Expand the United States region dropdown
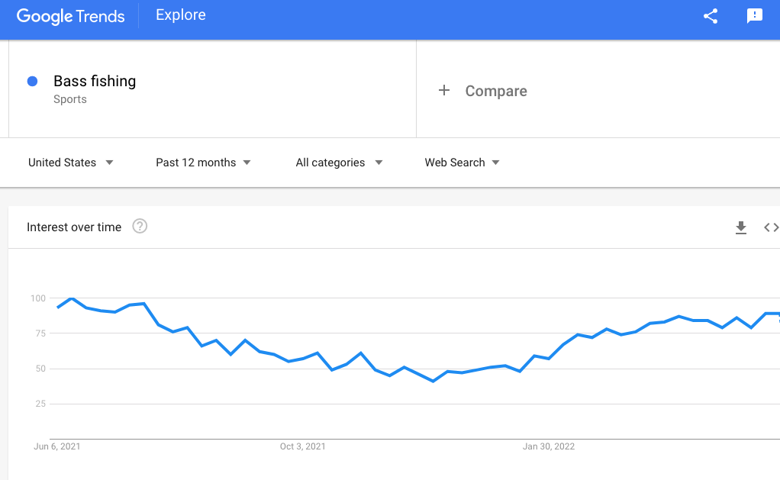The image size is (780, 480). click(x=71, y=163)
